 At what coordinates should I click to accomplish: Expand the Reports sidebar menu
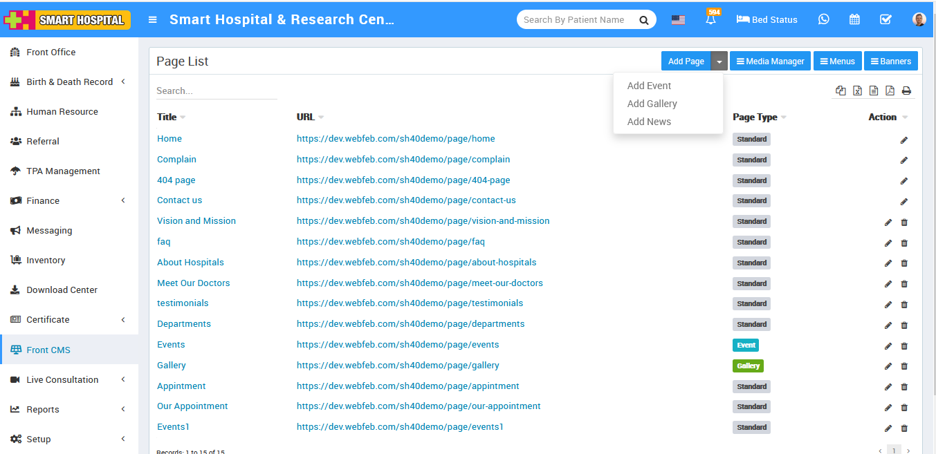tap(69, 409)
